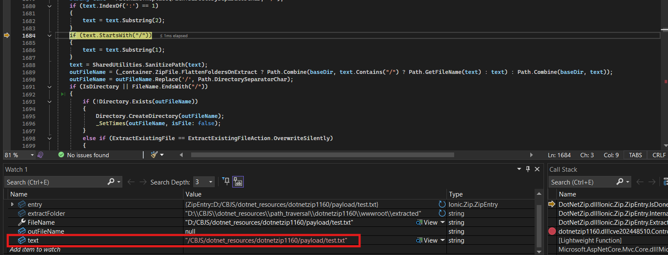Viewport: 668px width, 255px height.
Task: Pin the Watch 1 panel
Action: tap(528, 170)
